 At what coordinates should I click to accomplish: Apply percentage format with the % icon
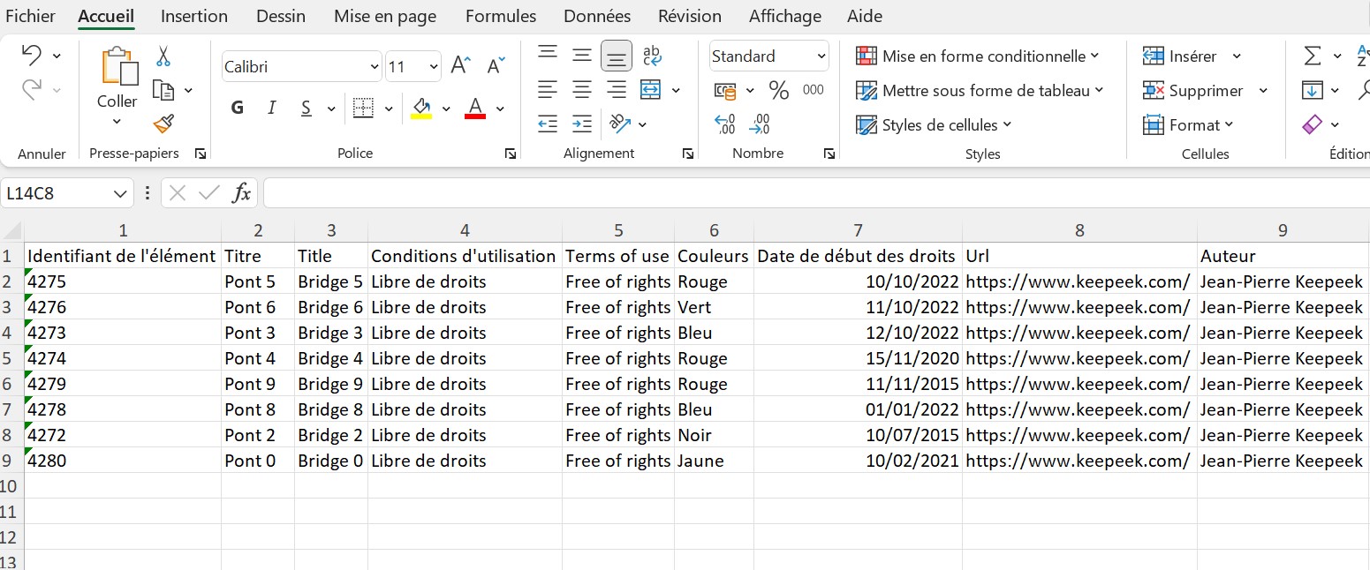point(777,90)
